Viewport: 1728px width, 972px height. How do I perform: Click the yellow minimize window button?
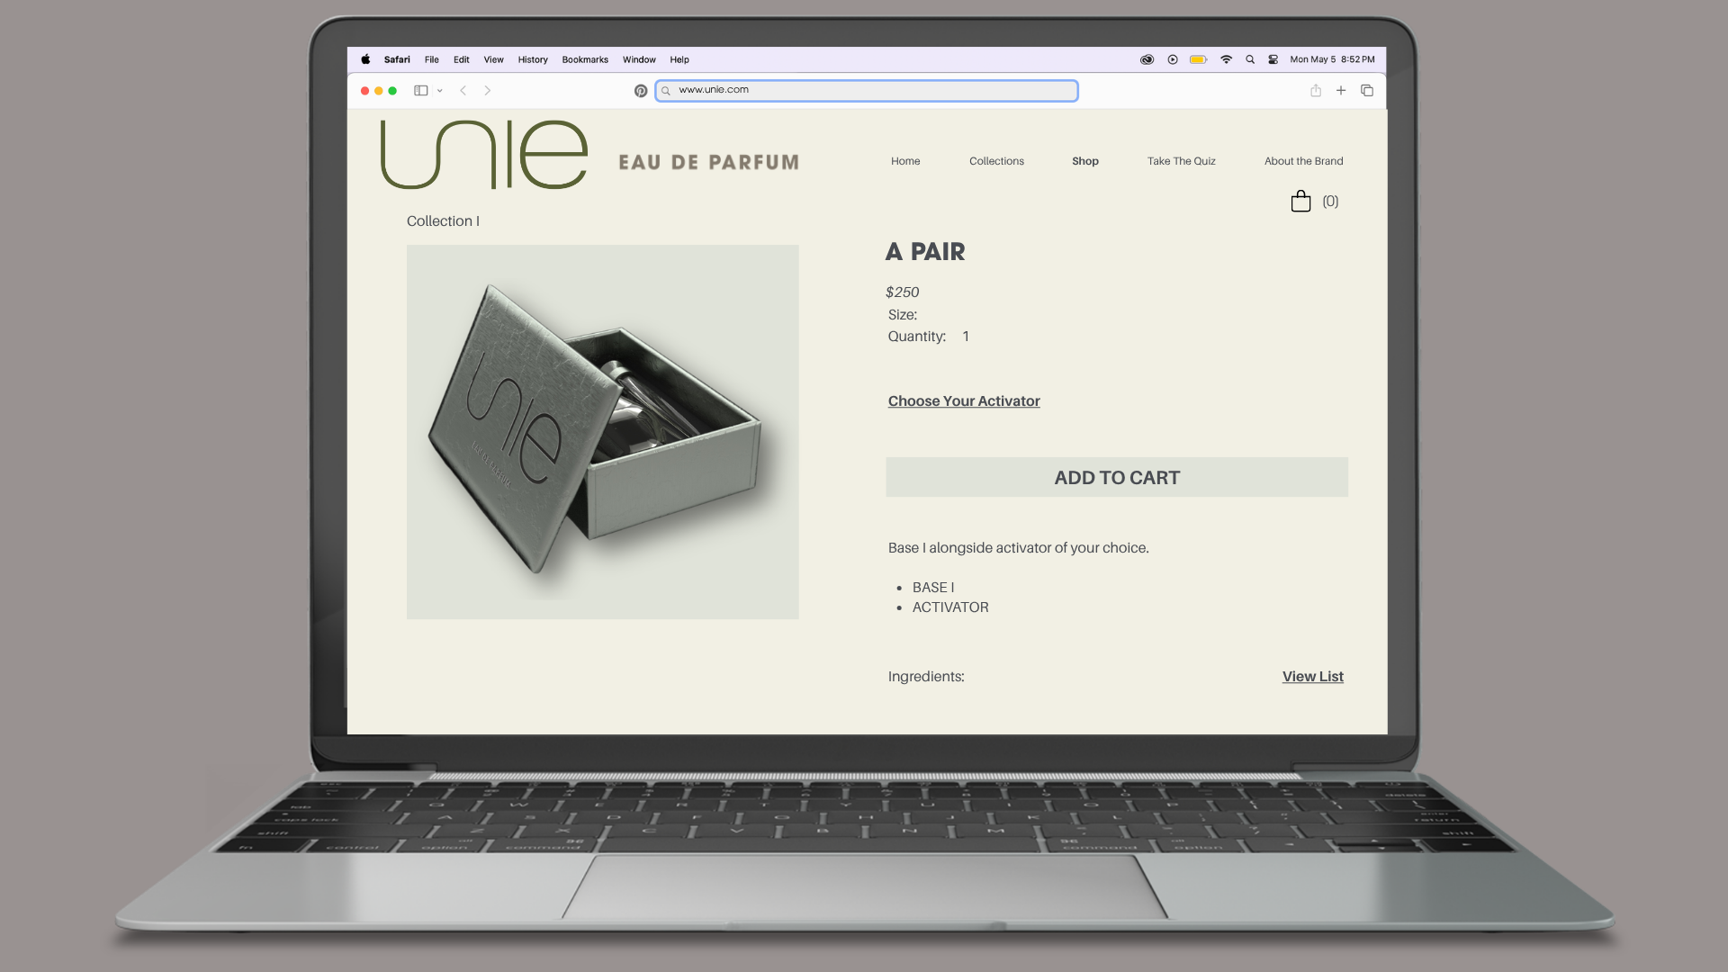click(x=379, y=91)
